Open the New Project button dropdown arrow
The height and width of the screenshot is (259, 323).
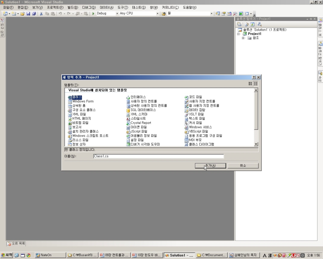point(9,14)
